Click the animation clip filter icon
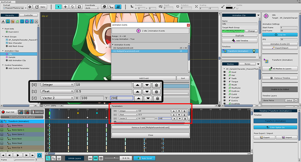Image resolution: width=301 pixels, height=162 pixels. tap(27, 21)
